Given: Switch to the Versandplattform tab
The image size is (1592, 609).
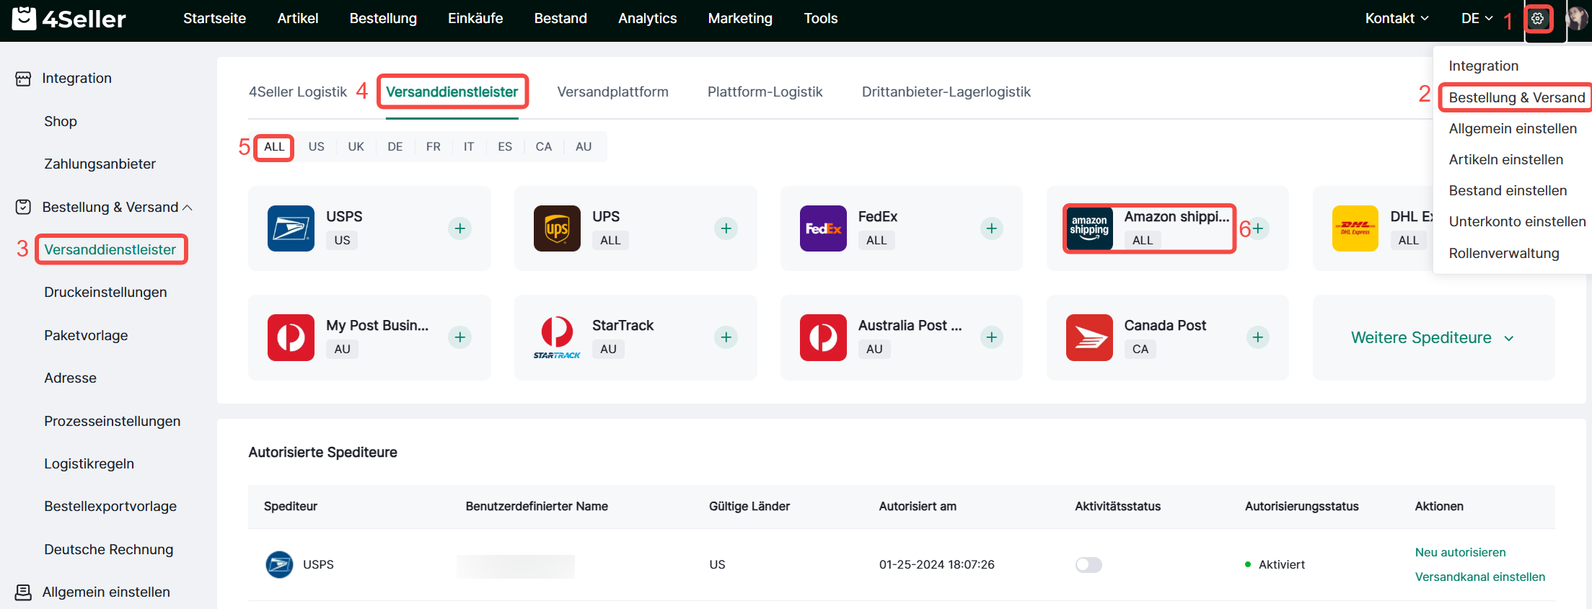Looking at the screenshot, I should 612,92.
